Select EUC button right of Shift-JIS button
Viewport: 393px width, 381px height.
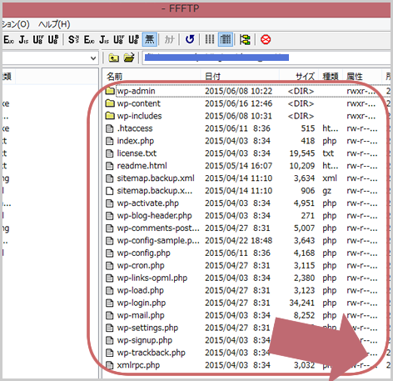89,40
